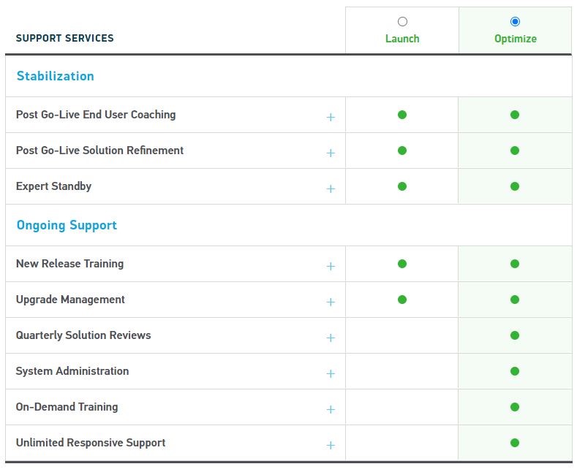Click the Upgrade Management row label
Image resolution: width=577 pixels, height=472 pixels.
[70, 300]
